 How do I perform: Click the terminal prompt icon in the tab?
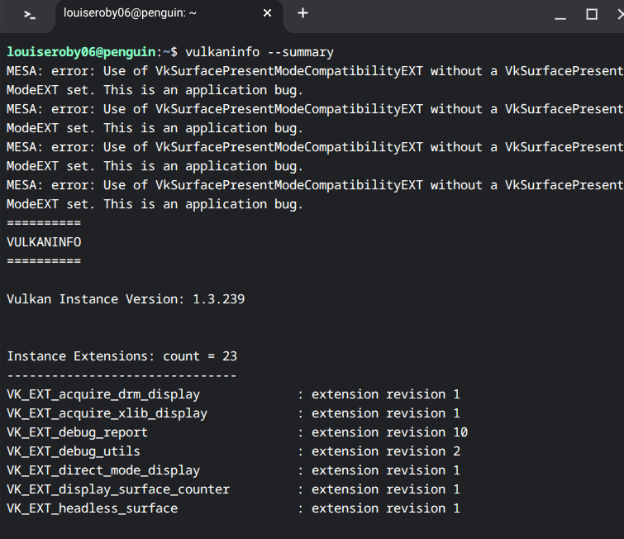coord(30,14)
